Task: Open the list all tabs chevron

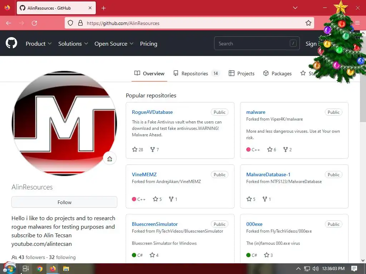Action: tap(295, 8)
